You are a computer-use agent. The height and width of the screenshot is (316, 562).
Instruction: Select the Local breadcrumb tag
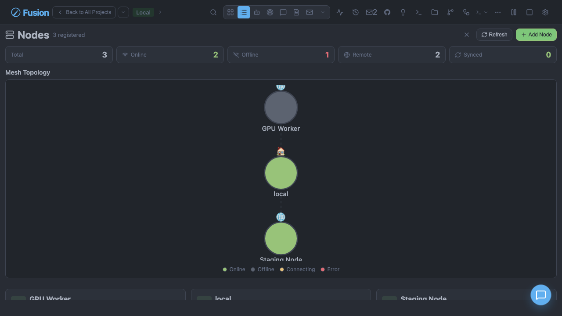(x=143, y=12)
